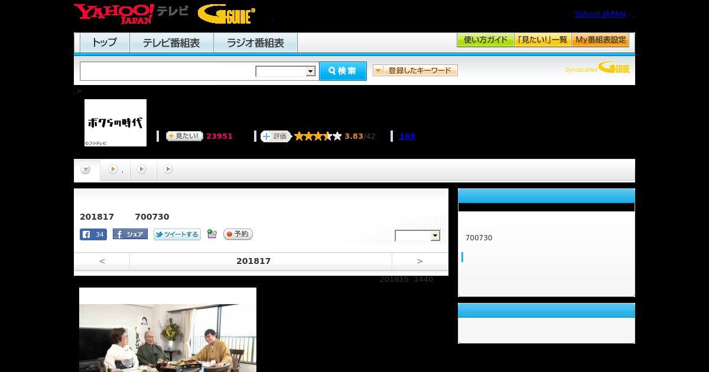Open the ボクらの時代 program thumbnail
Screen dimensions: 709x372
(115, 123)
